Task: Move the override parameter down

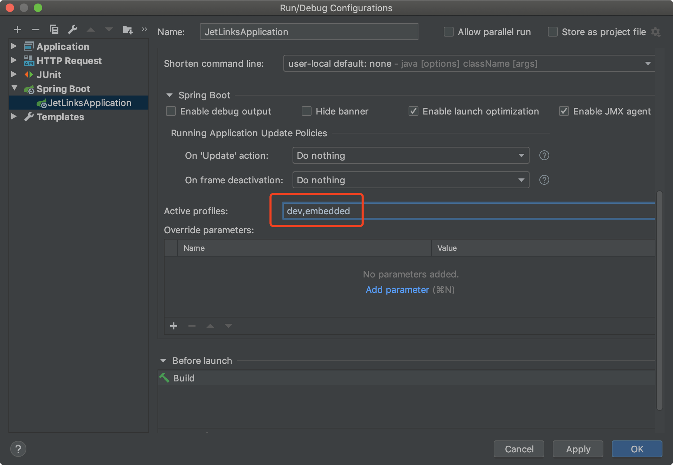Action: coord(229,326)
